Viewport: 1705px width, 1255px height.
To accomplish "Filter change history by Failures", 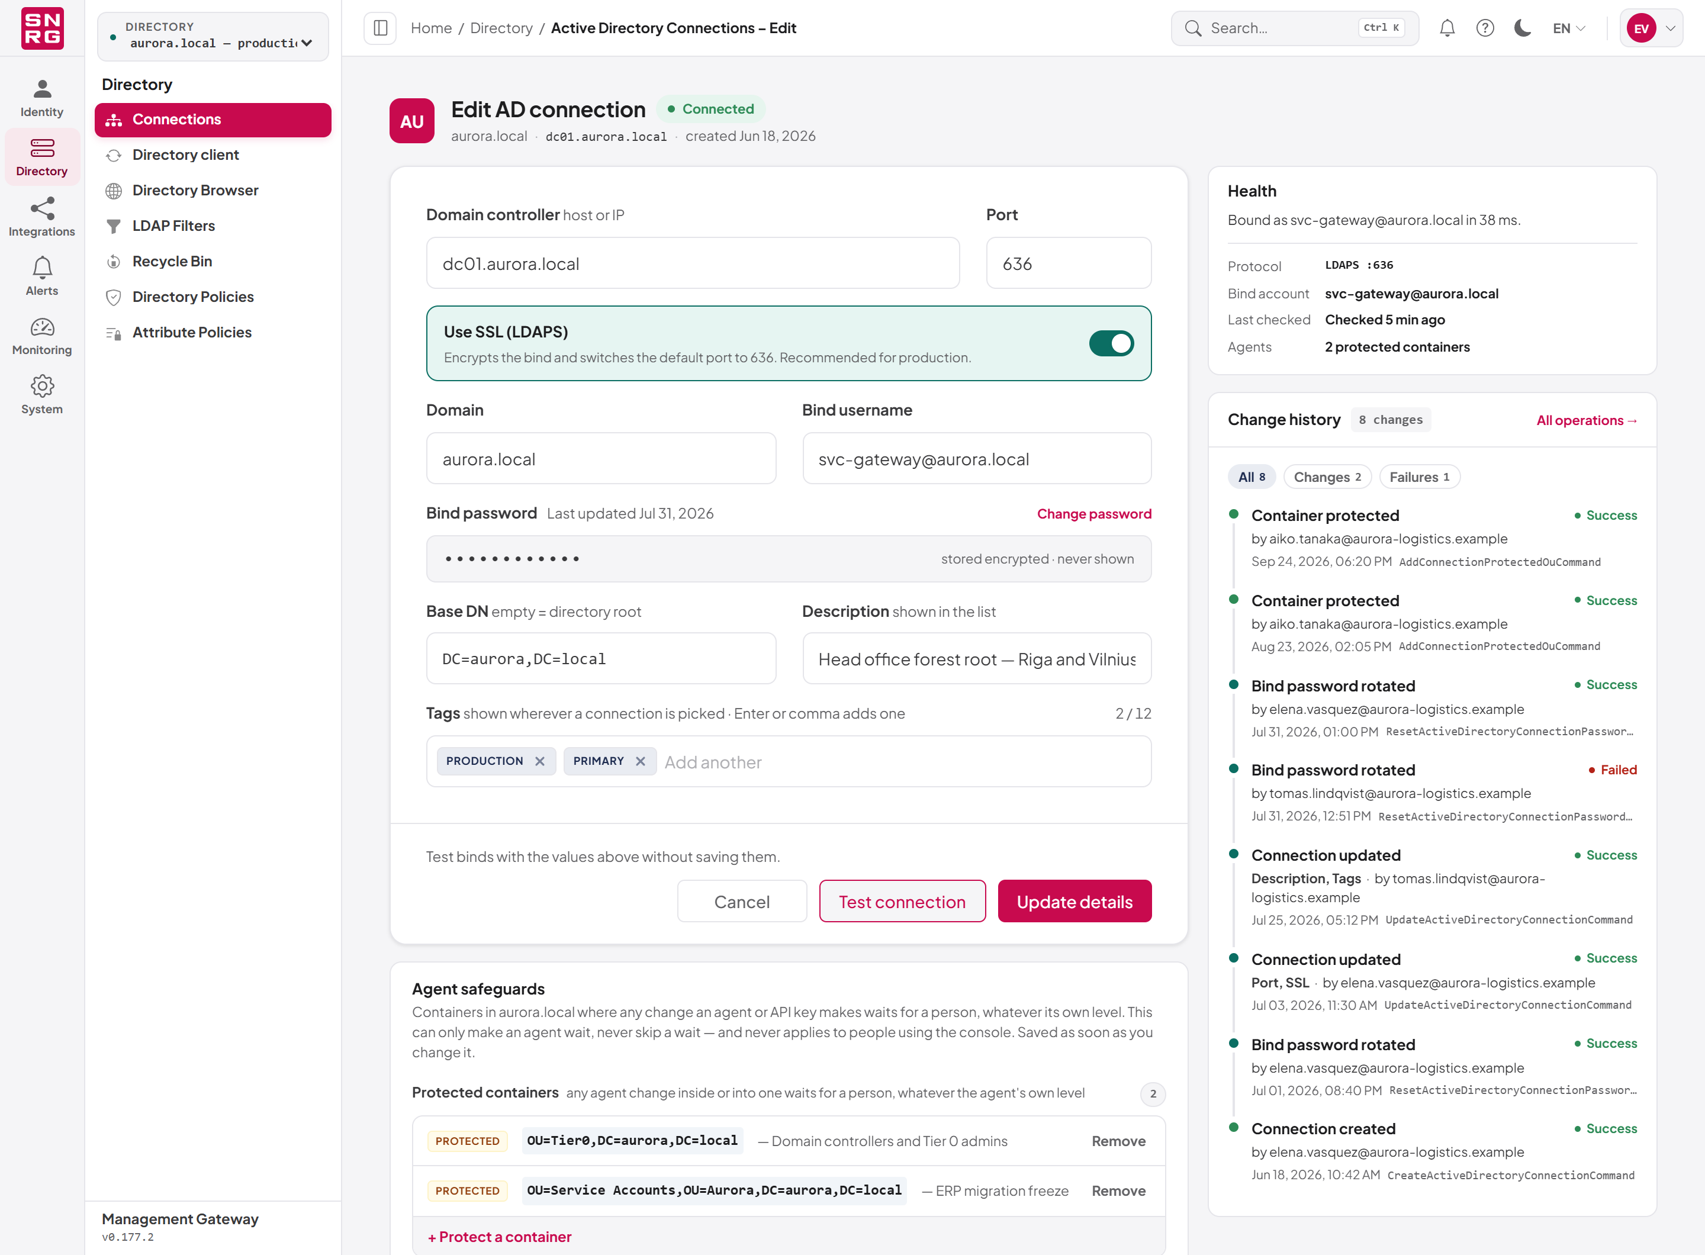I will pos(1419,477).
